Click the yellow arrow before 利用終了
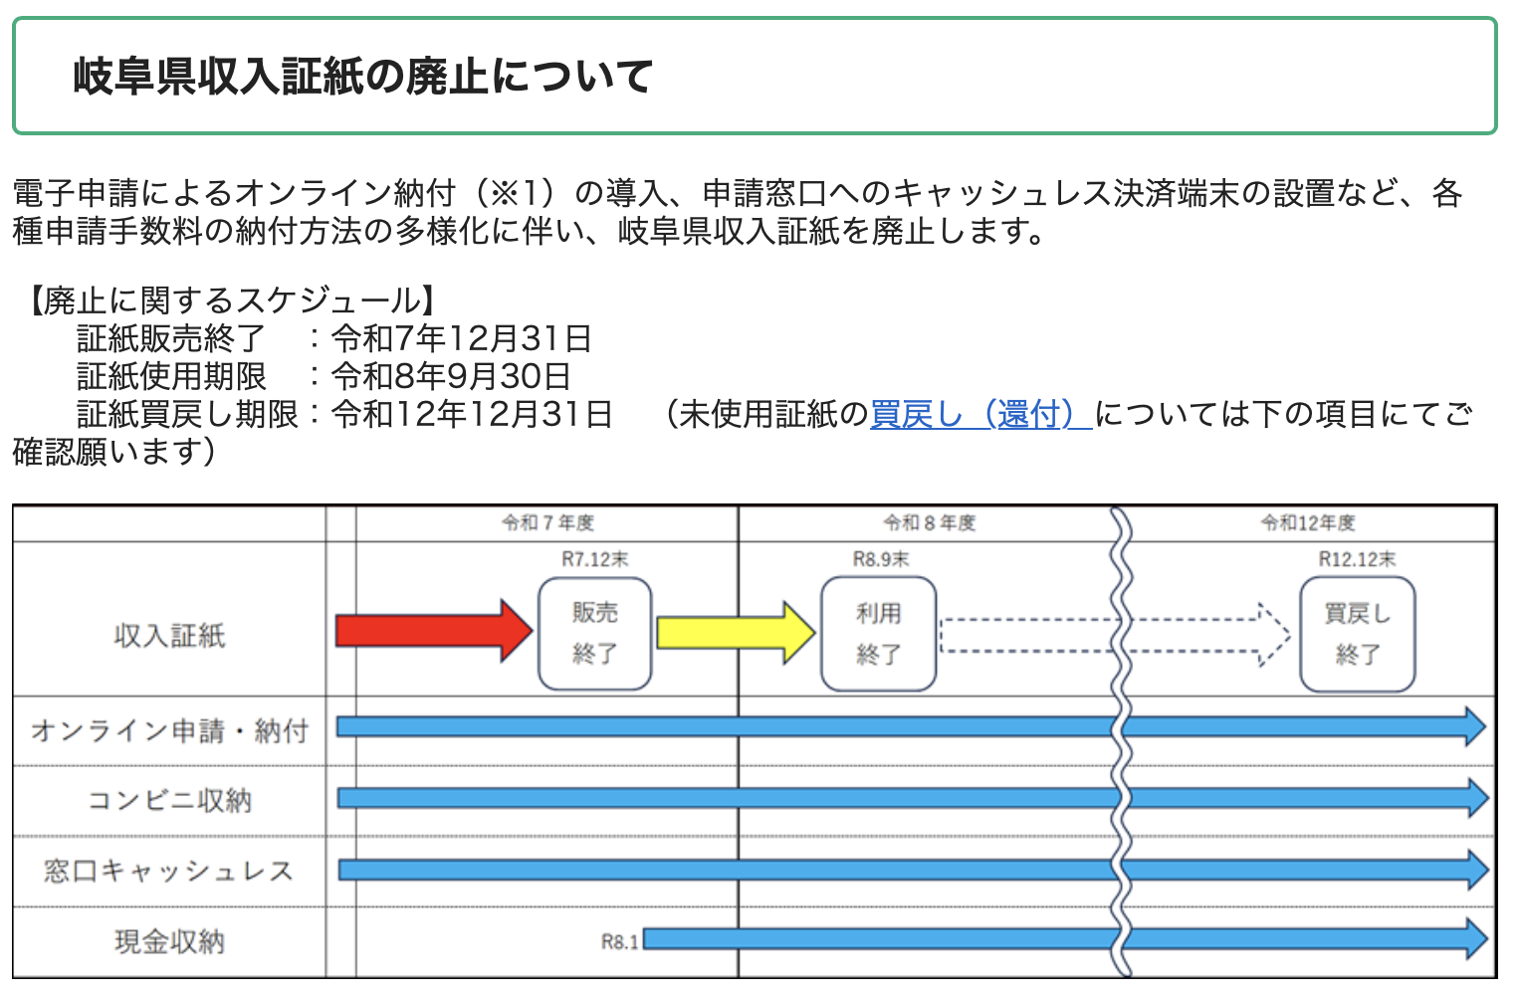The height and width of the screenshot is (997, 1521). (x=736, y=632)
